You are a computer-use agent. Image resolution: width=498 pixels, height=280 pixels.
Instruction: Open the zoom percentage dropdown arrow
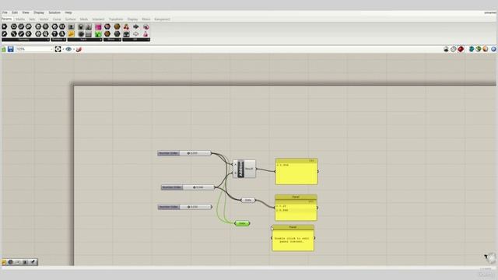click(52, 49)
